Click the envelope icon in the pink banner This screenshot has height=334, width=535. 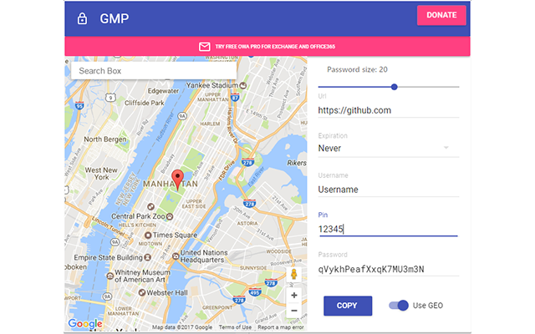click(x=204, y=47)
